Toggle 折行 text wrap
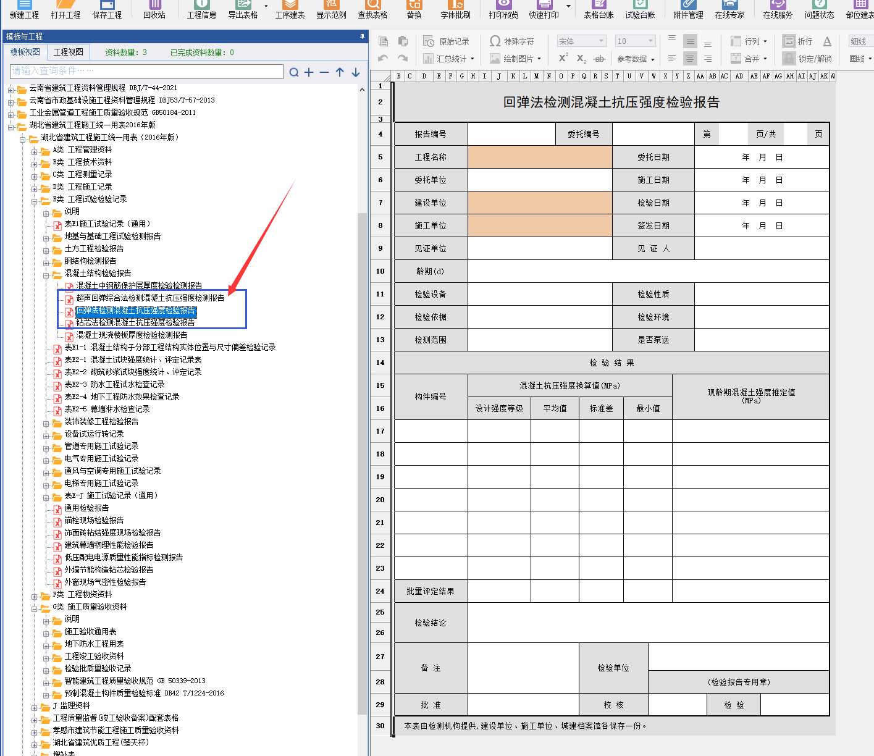This screenshot has width=874, height=756. pyautogui.click(x=797, y=41)
